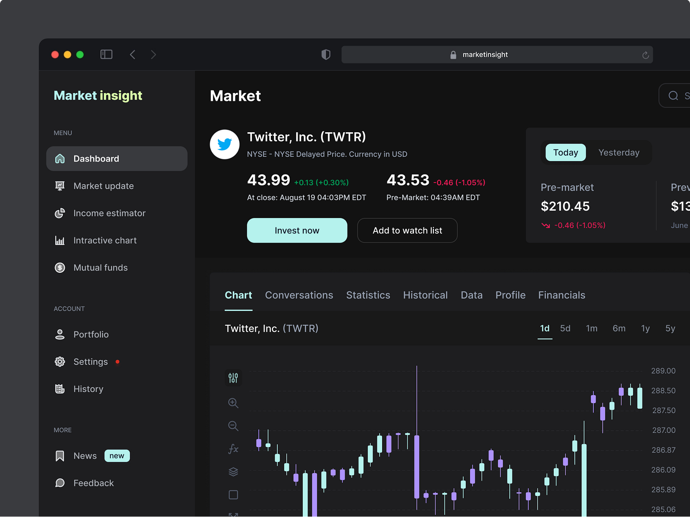Open the Financials tab
This screenshot has height=517, width=690.
coord(561,295)
